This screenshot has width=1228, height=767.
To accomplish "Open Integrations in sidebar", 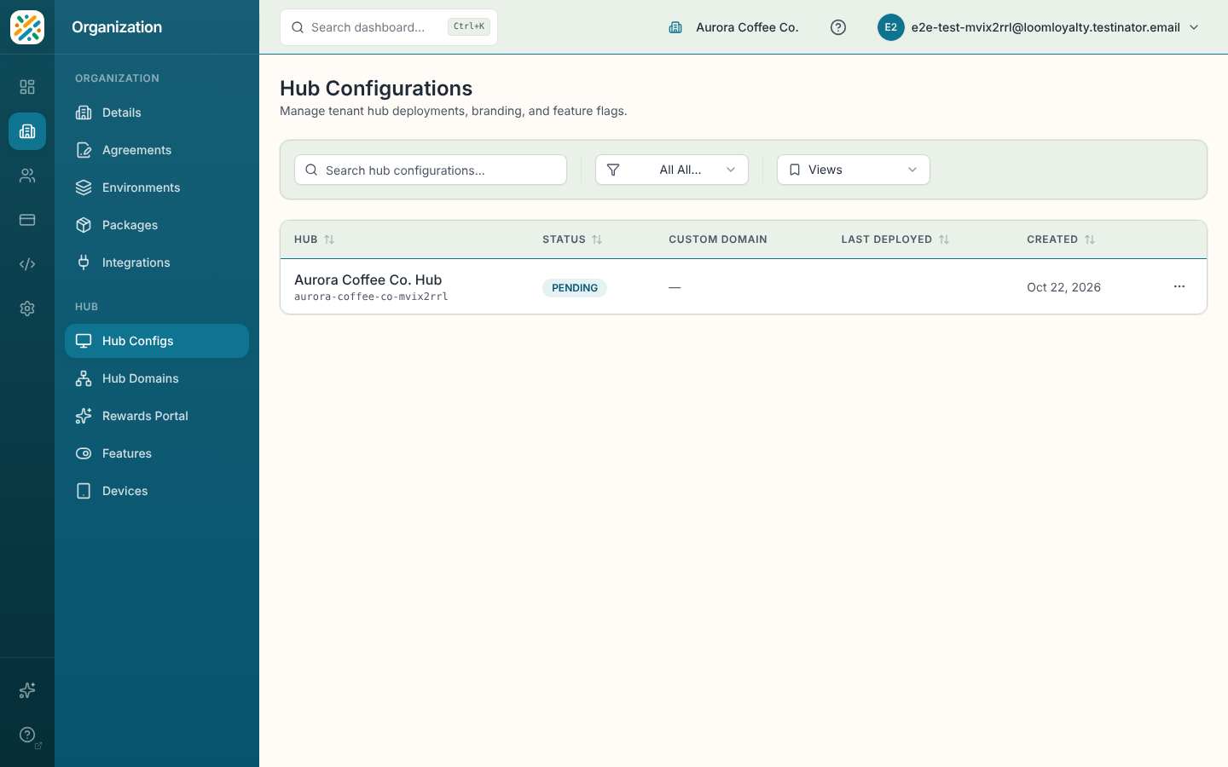I will (157, 262).
